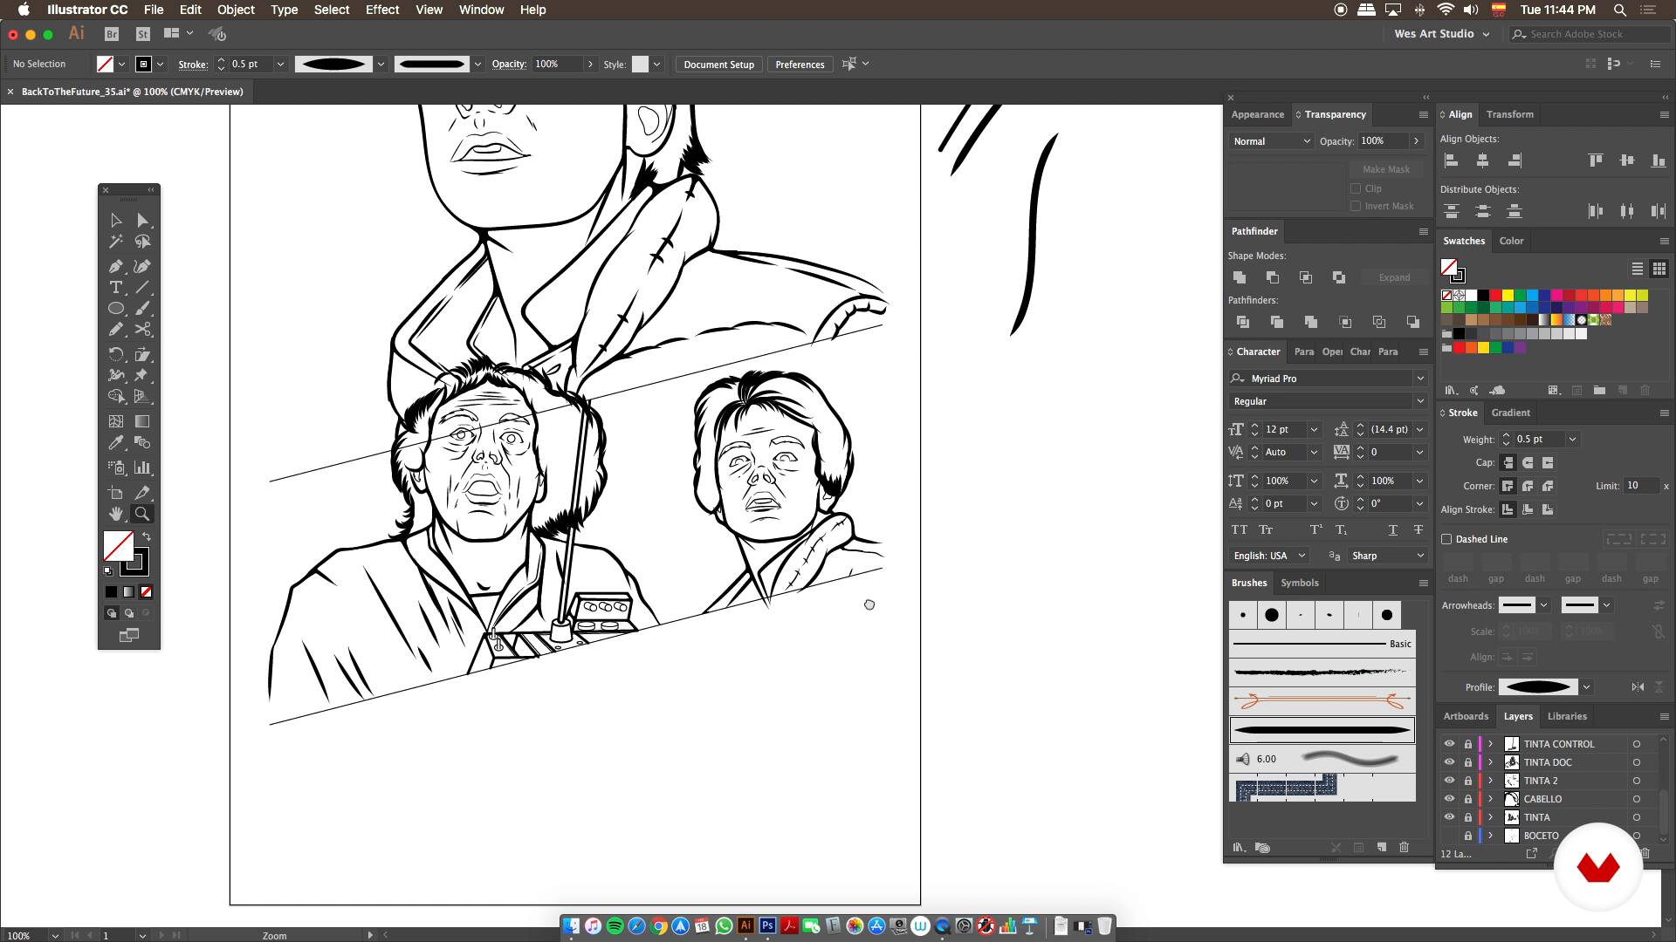Select the Pencil tool
Screen dimensions: 1676x942
pyautogui.click(x=116, y=329)
